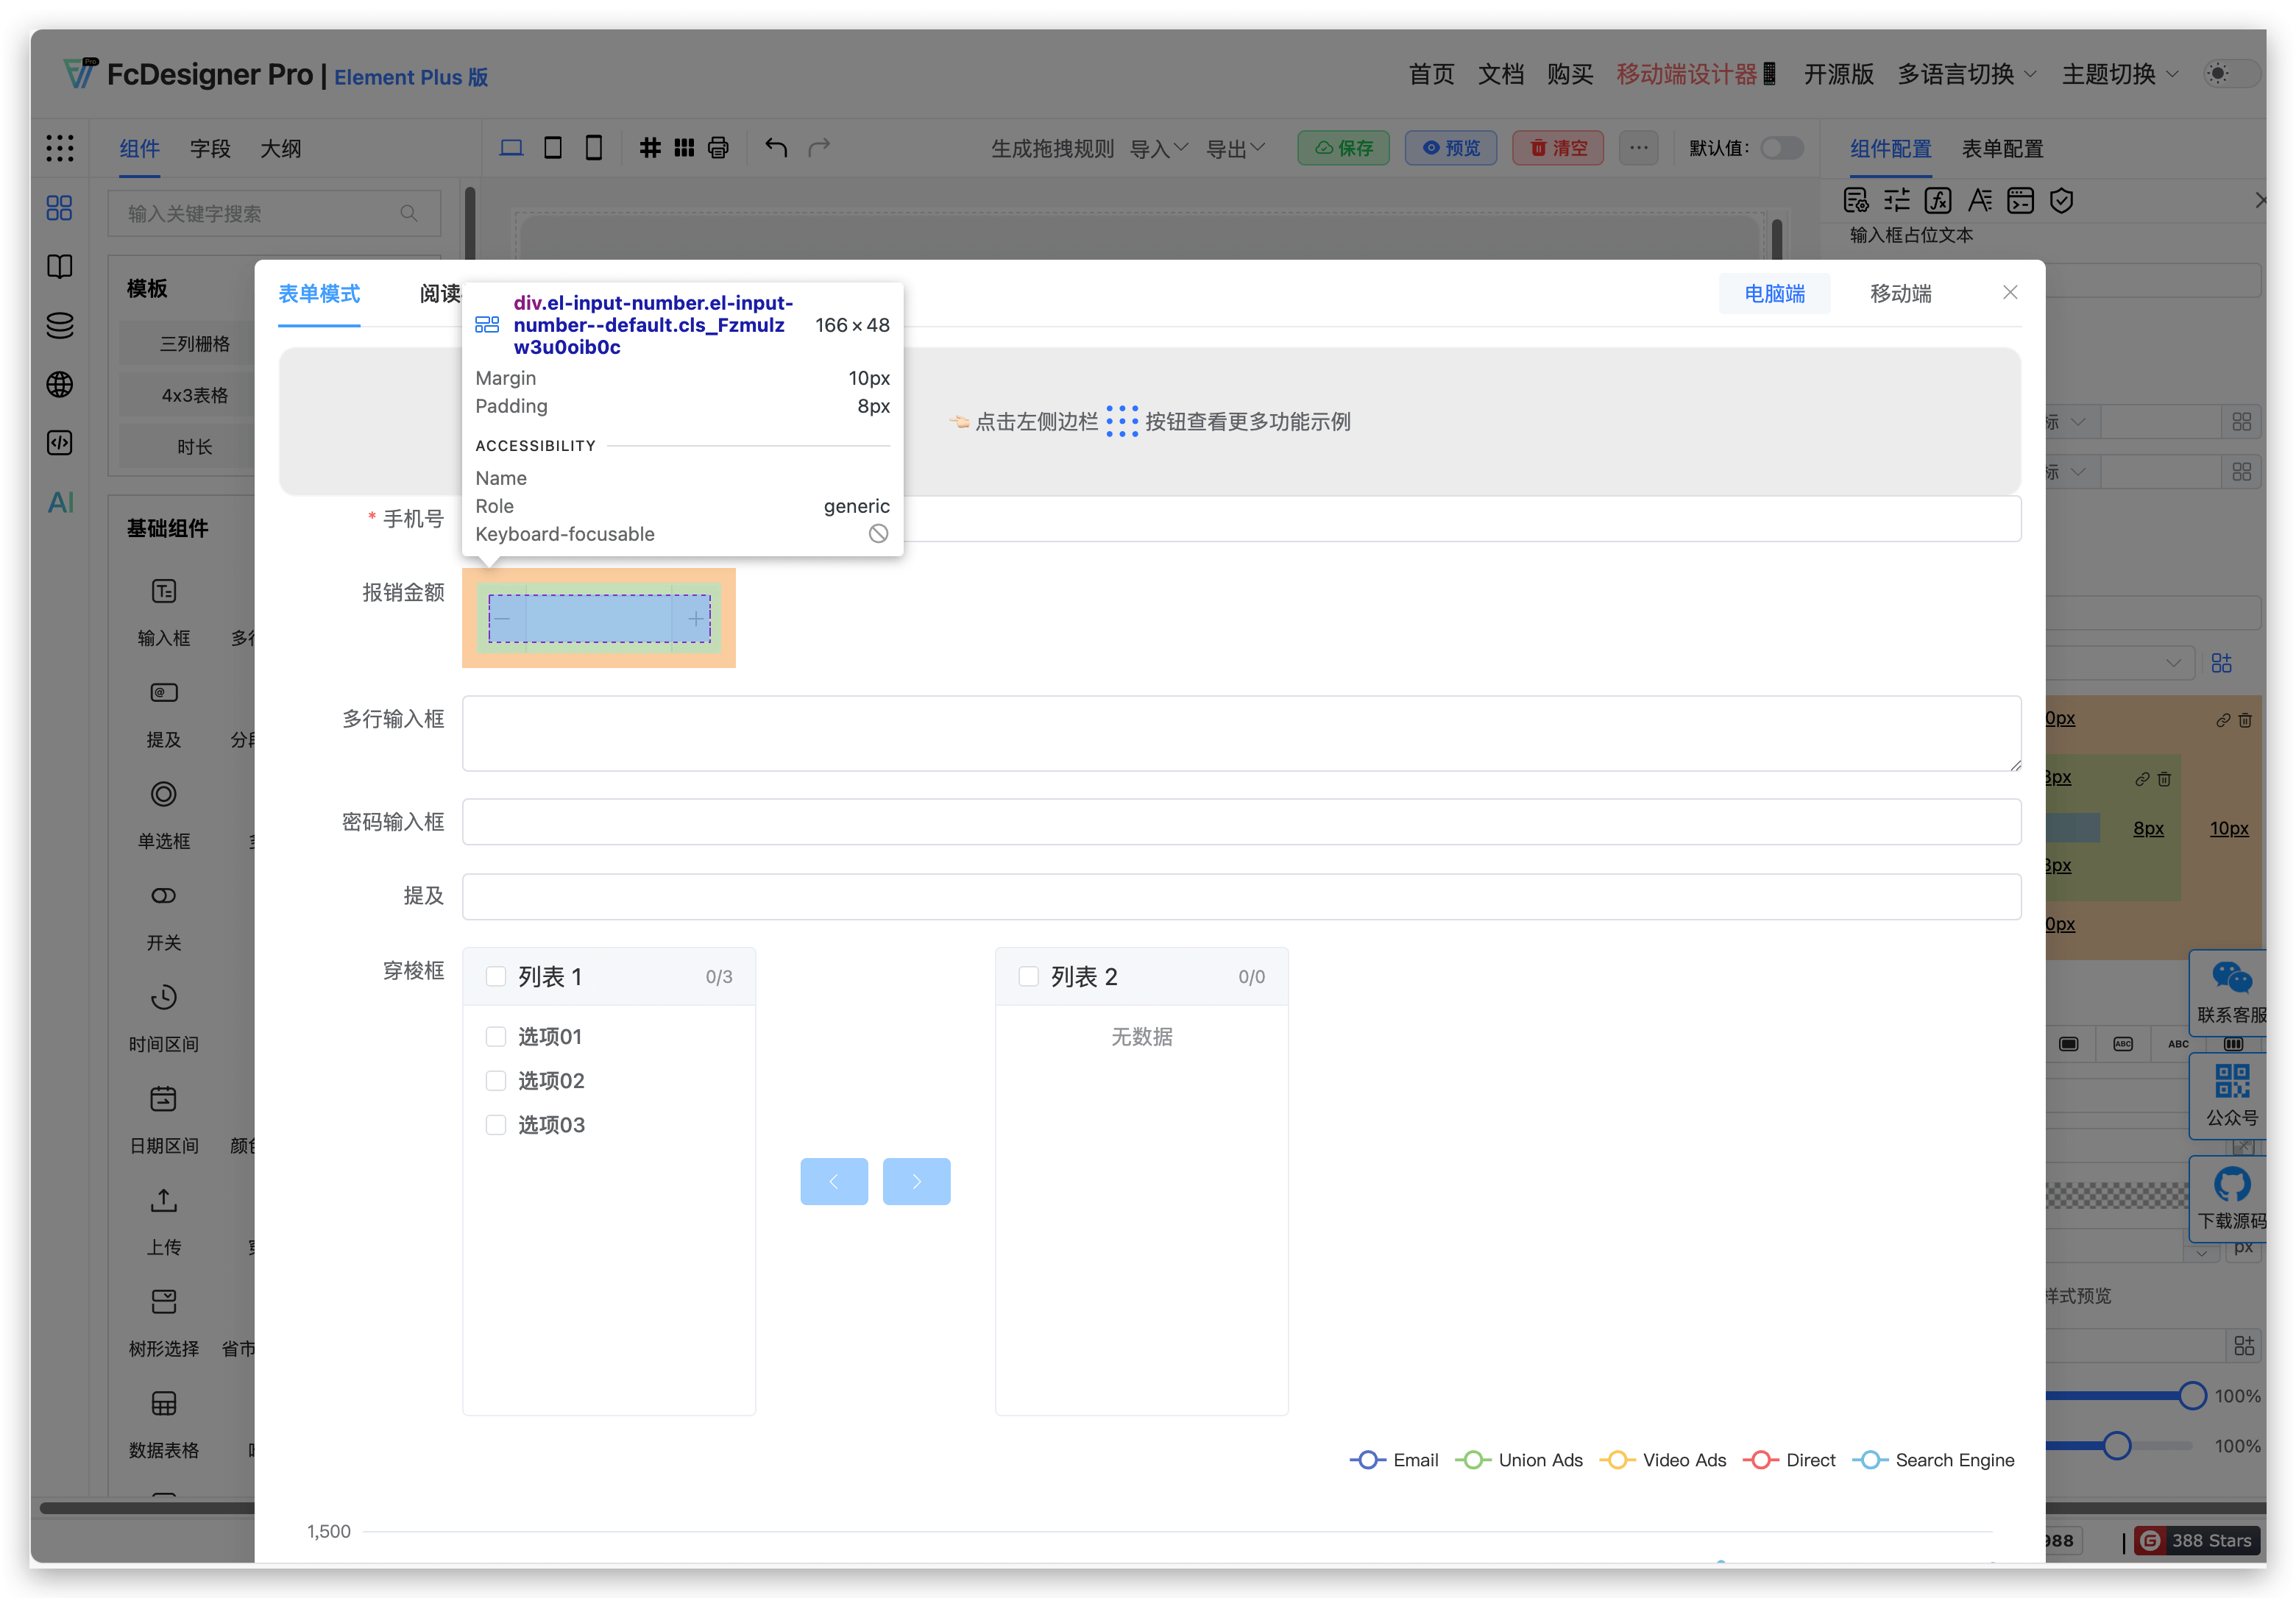Screen dimensions: 2296x1598
Task: Open the 多语言切换 dropdown
Action: tap(1966, 74)
